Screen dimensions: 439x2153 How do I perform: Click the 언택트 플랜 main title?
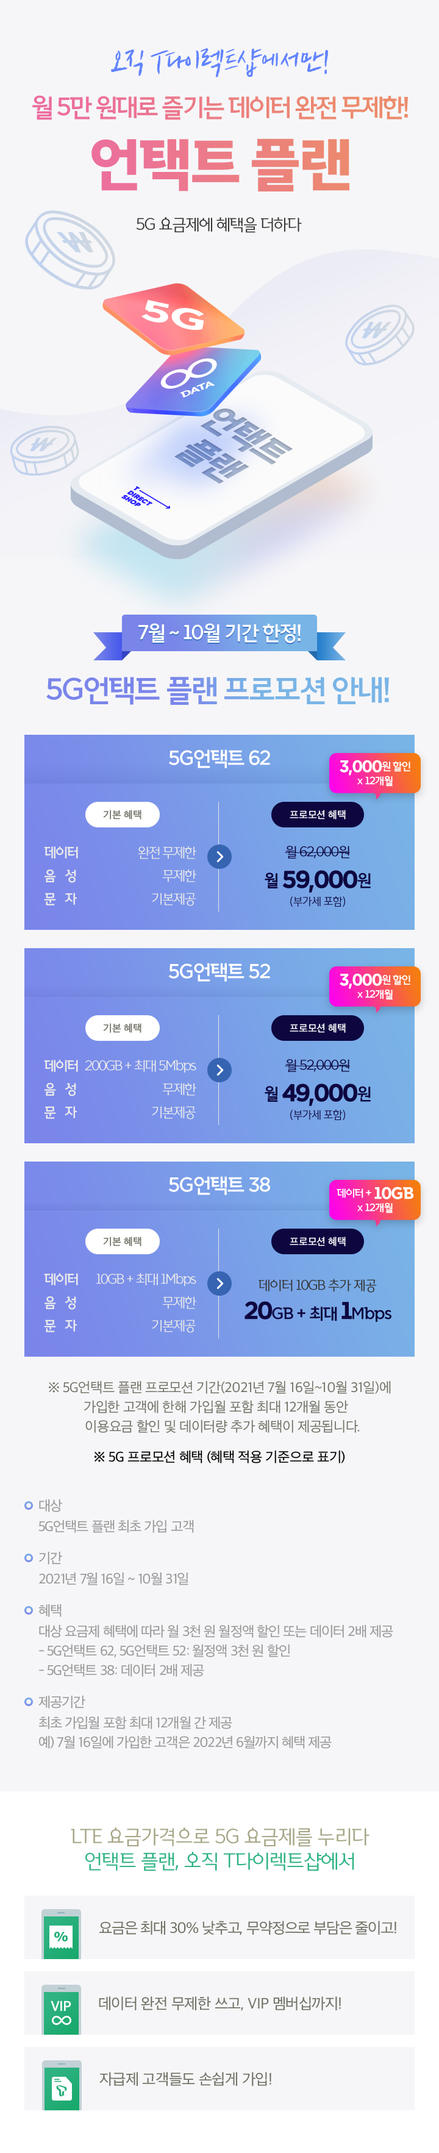(x=220, y=163)
